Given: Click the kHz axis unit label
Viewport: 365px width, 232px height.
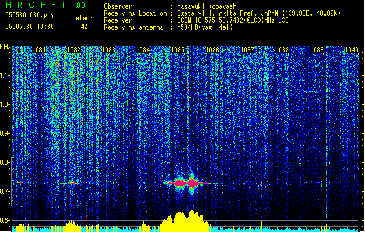Looking at the screenshot, I should [5, 47].
